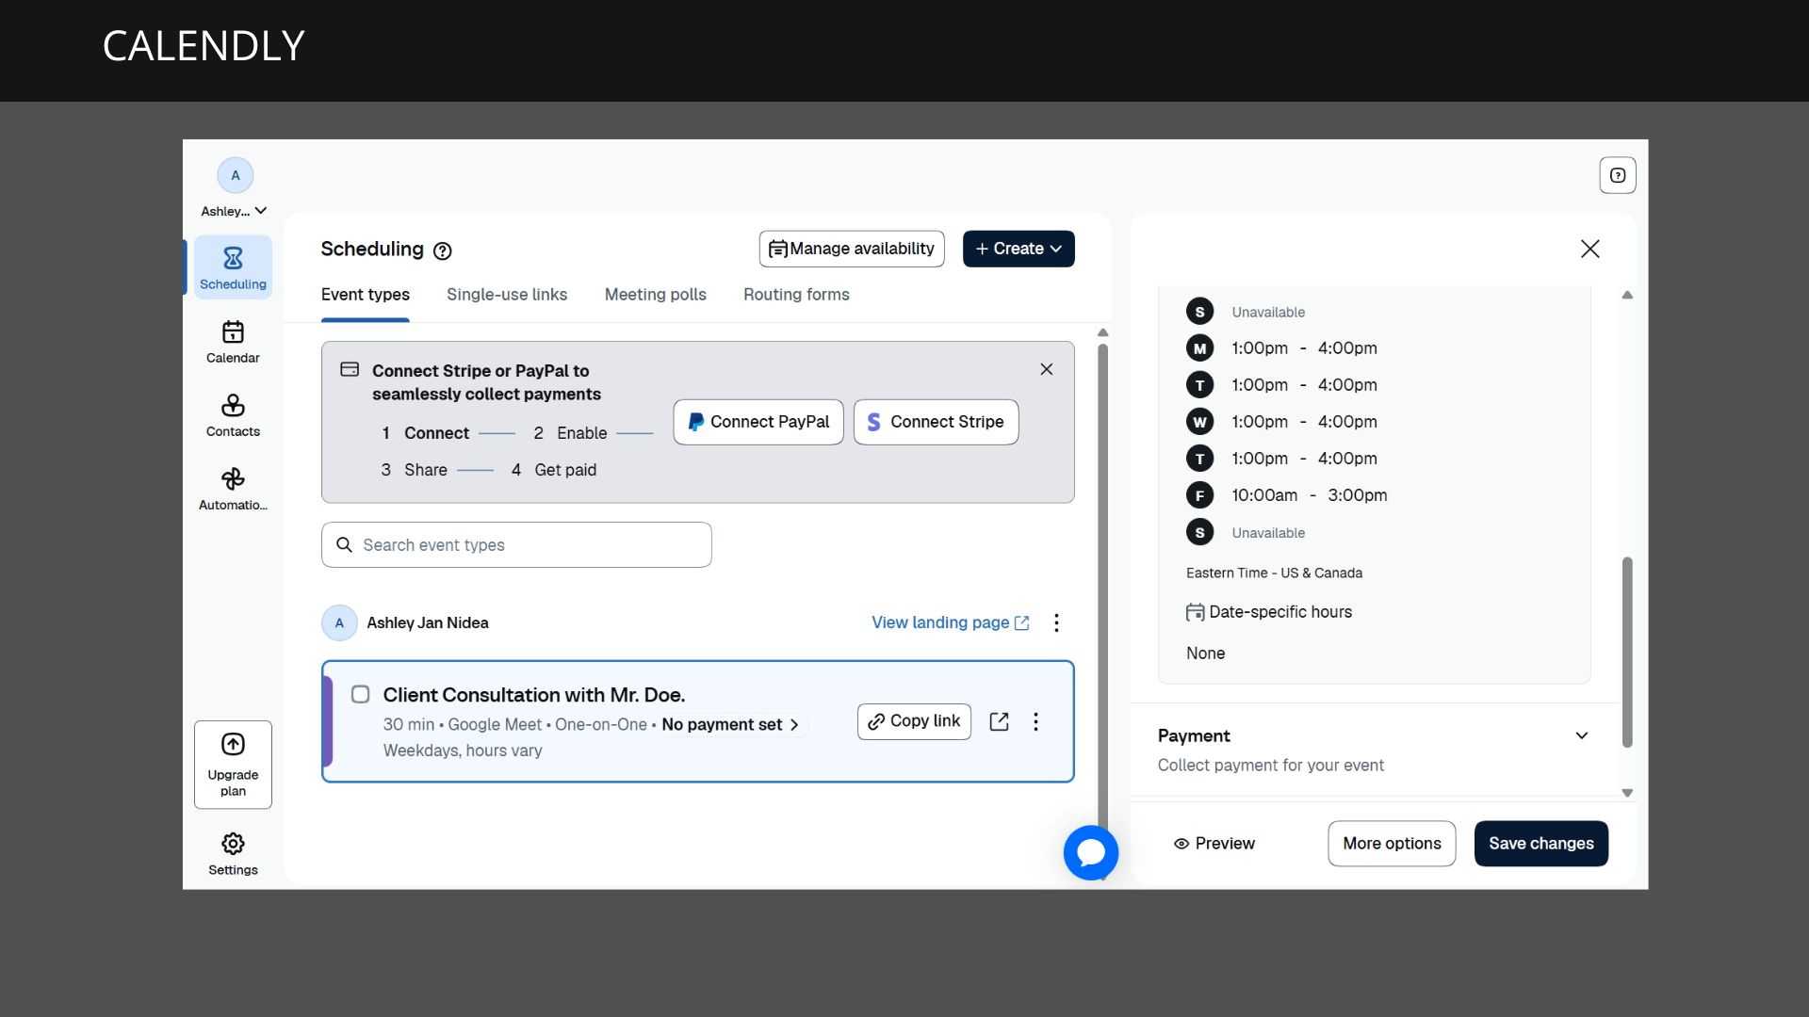Click the More options button
The width and height of the screenshot is (1809, 1017).
[1392, 844]
